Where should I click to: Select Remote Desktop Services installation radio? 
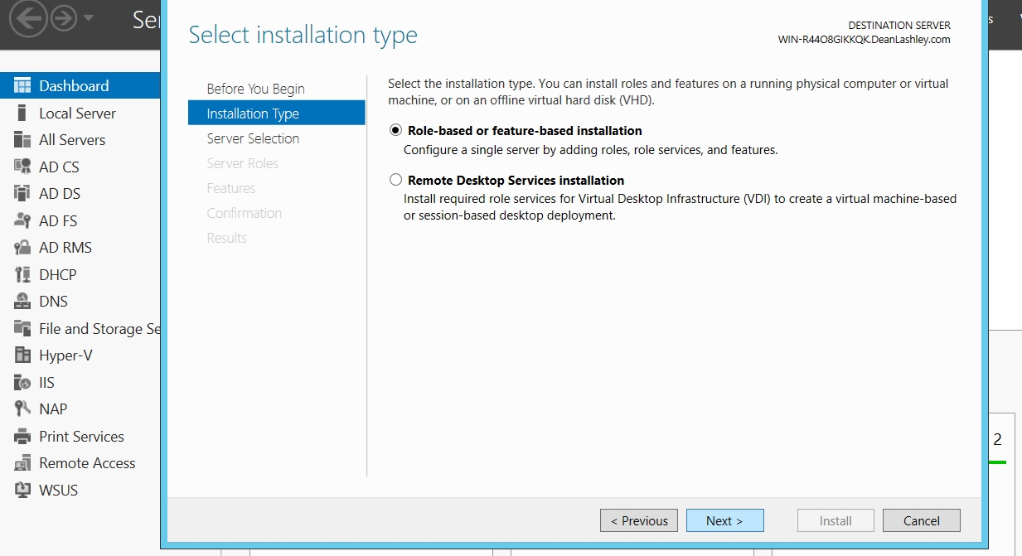point(395,180)
